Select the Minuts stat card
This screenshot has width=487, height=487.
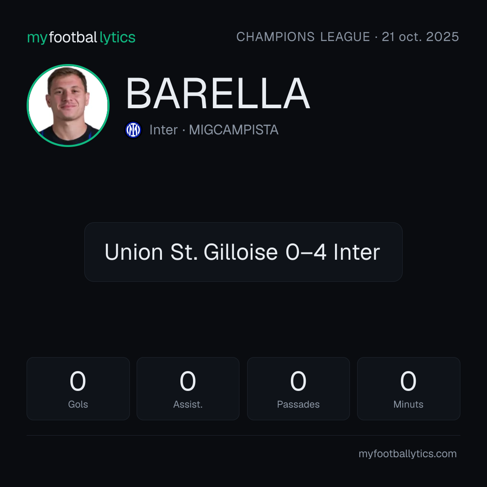click(x=409, y=389)
